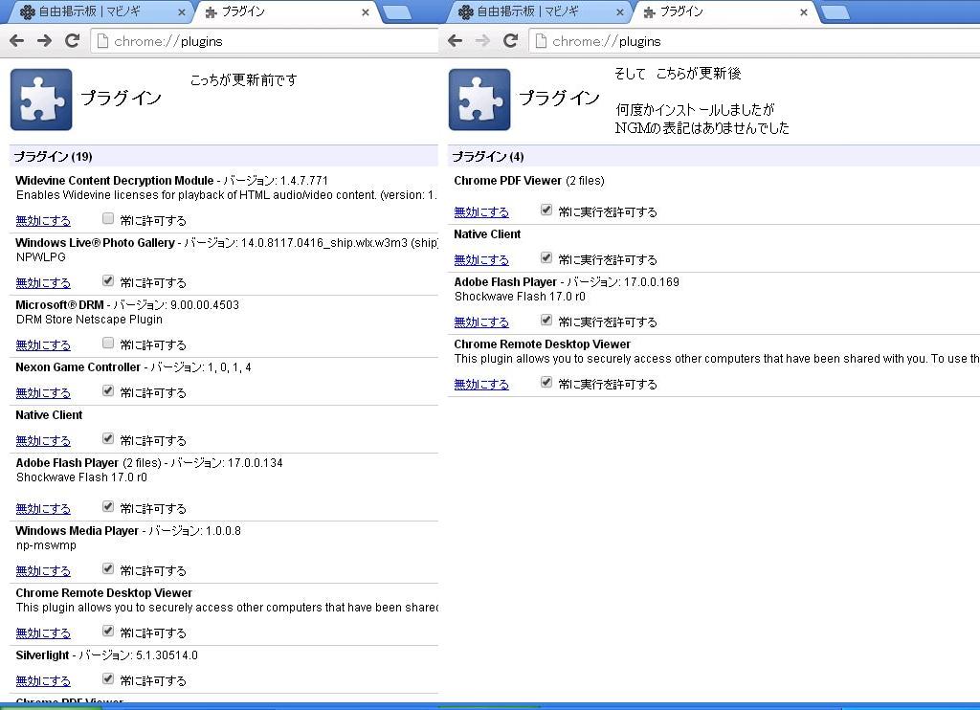Click 無効にする link for Silverlight
The height and width of the screenshot is (710, 980).
coord(43,681)
